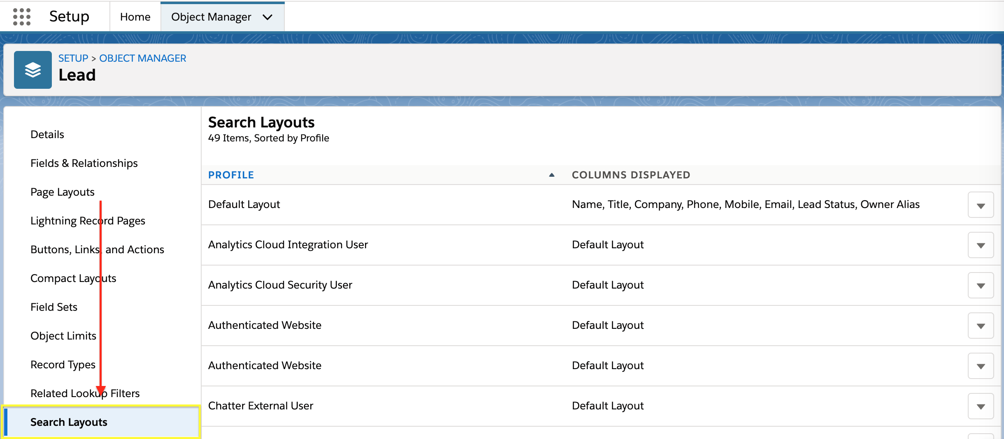The image size is (1004, 439).
Task: Select Search Layouts in the sidebar
Action: point(101,422)
